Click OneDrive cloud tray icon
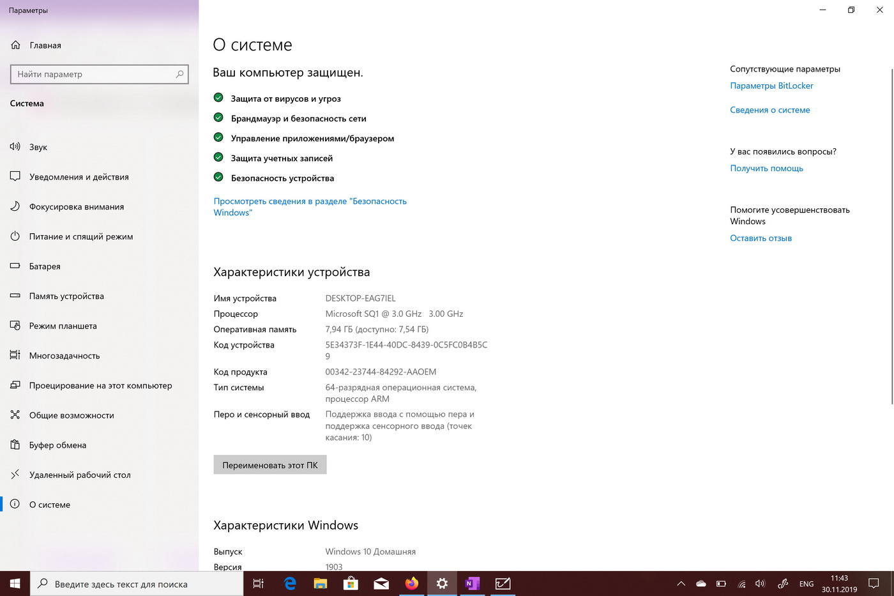 point(701,584)
